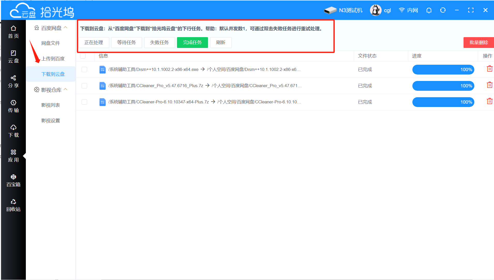The height and width of the screenshot is (280, 494).
Task: Open the notification bell icon
Action: click(429, 10)
